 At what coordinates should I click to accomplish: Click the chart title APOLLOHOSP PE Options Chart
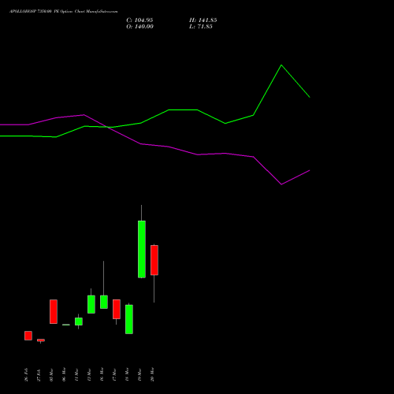pyautogui.click(x=64, y=12)
